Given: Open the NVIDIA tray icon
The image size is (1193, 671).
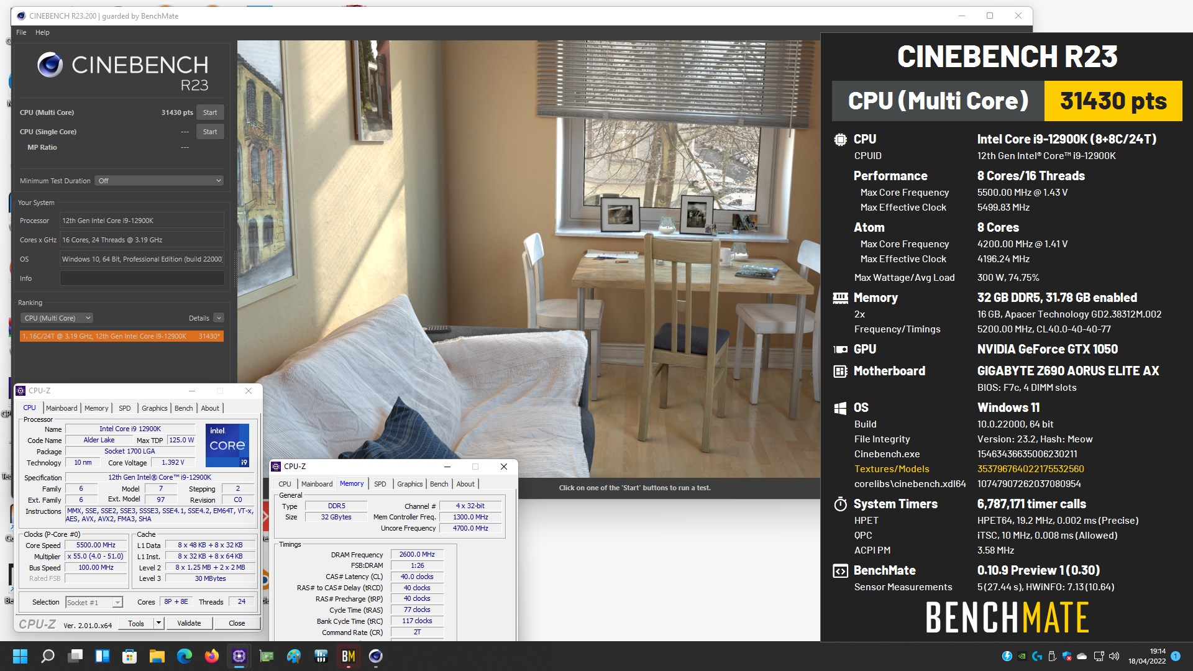Looking at the screenshot, I should (1022, 656).
